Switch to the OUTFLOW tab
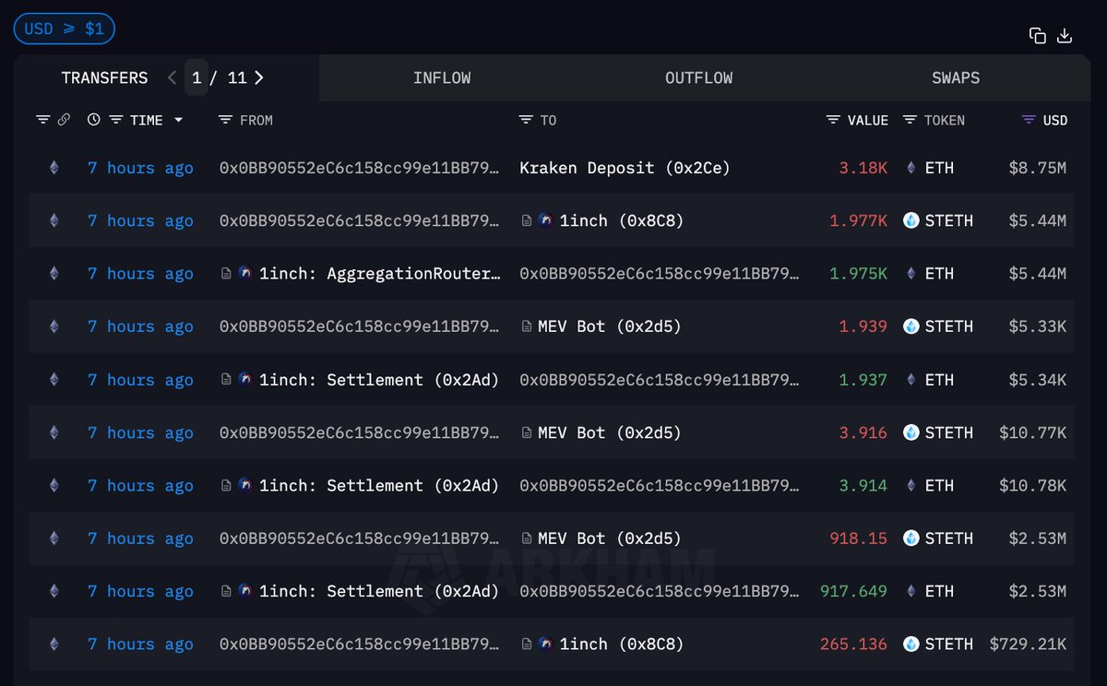The height and width of the screenshot is (686, 1107). [x=699, y=78]
